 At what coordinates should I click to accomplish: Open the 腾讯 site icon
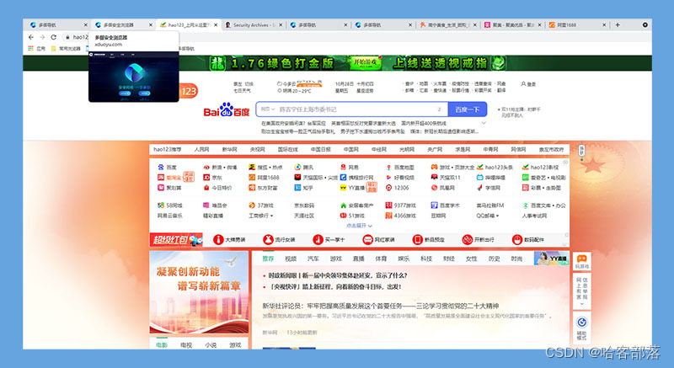pos(297,167)
